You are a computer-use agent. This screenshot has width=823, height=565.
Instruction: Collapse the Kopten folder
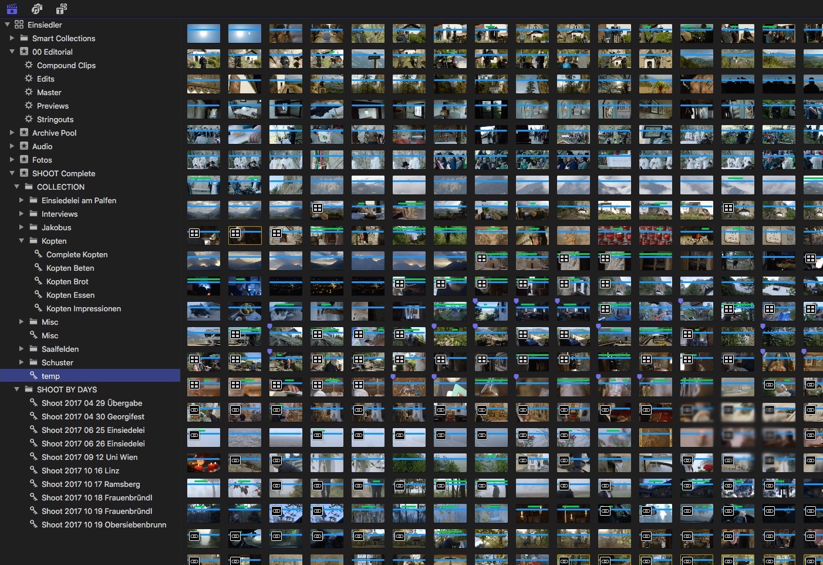[x=21, y=241]
